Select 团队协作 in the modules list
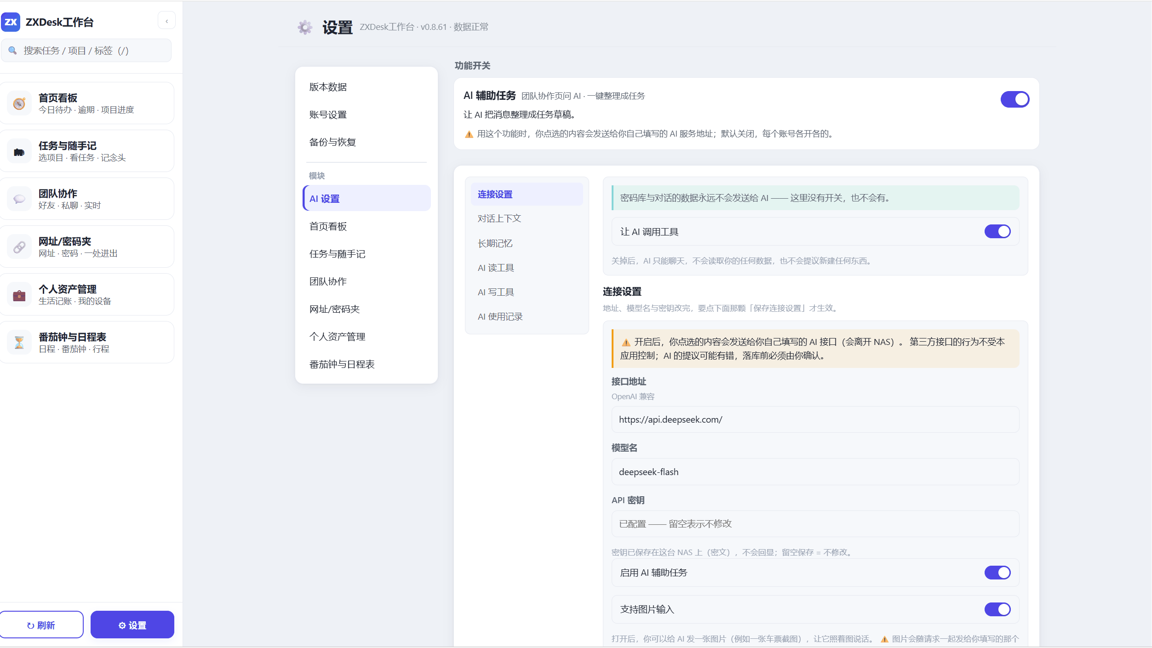The height and width of the screenshot is (648, 1152). [367, 281]
